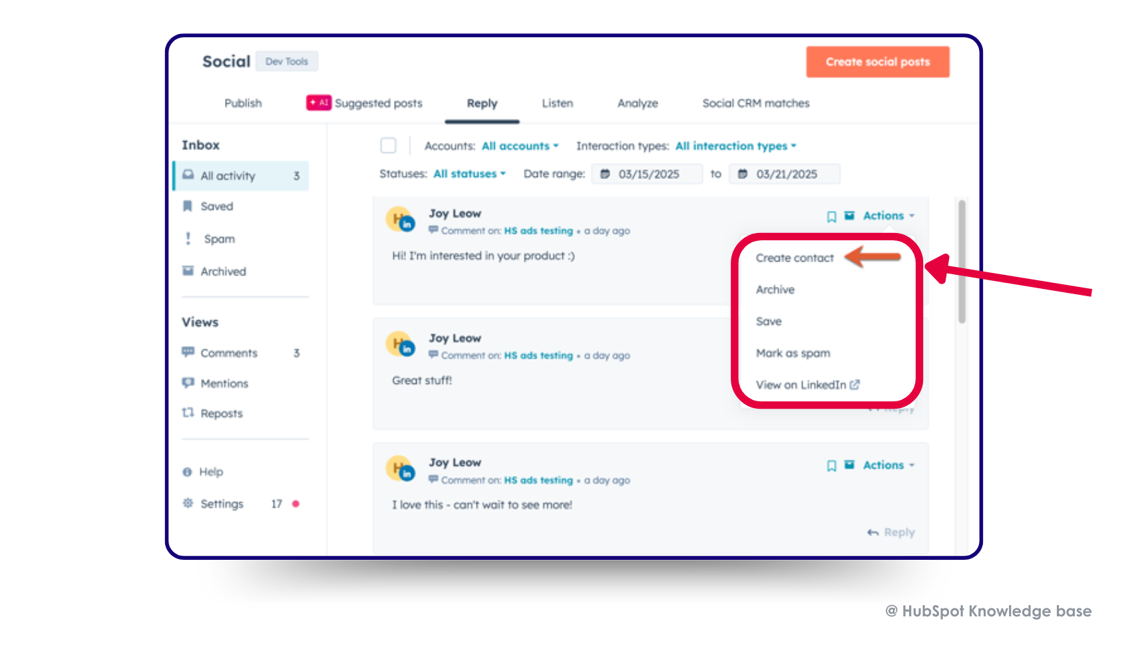
Task: Open HS ads testing link on 'Great stuff!' comment
Action: click(538, 355)
